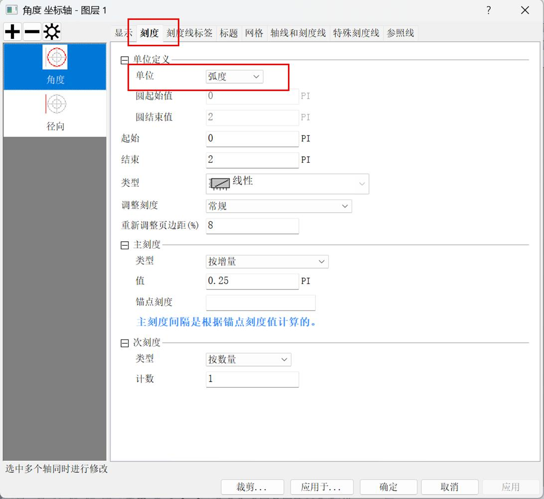Click the 应用于... button
Viewport: 544px width, 499px height.
coord(322,487)
